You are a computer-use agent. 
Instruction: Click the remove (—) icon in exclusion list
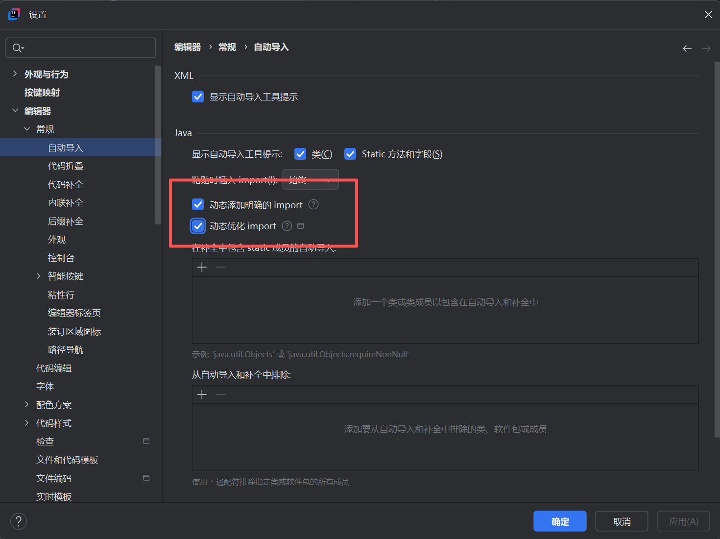(x=220, y=394)
